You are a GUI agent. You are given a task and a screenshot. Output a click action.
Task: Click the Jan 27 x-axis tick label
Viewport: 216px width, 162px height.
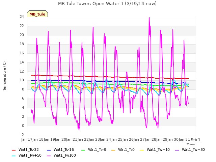point(139,139)
